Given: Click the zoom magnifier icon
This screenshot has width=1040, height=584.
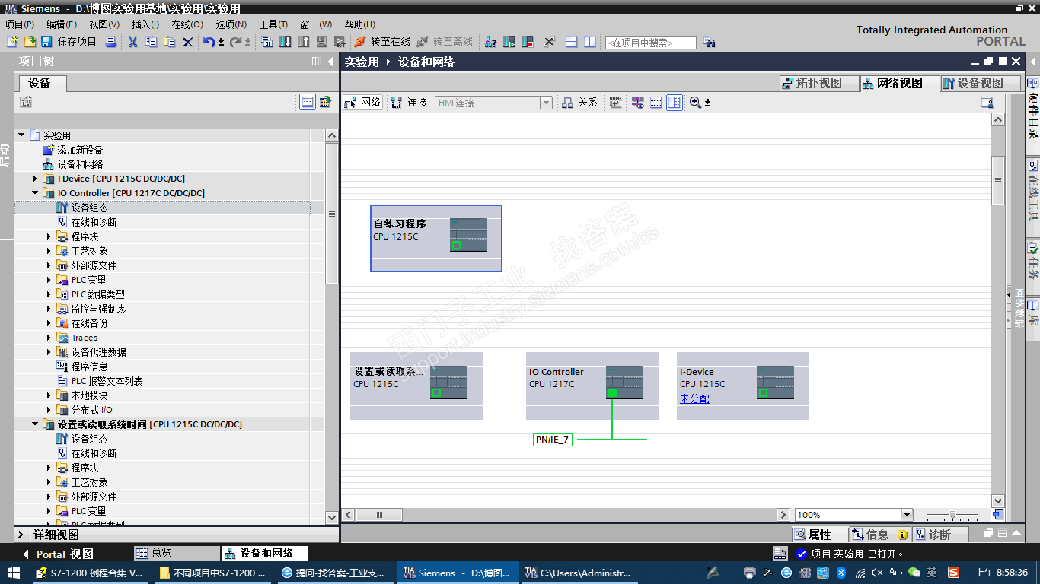Looking at the screenshot, I should click(695, 102).
